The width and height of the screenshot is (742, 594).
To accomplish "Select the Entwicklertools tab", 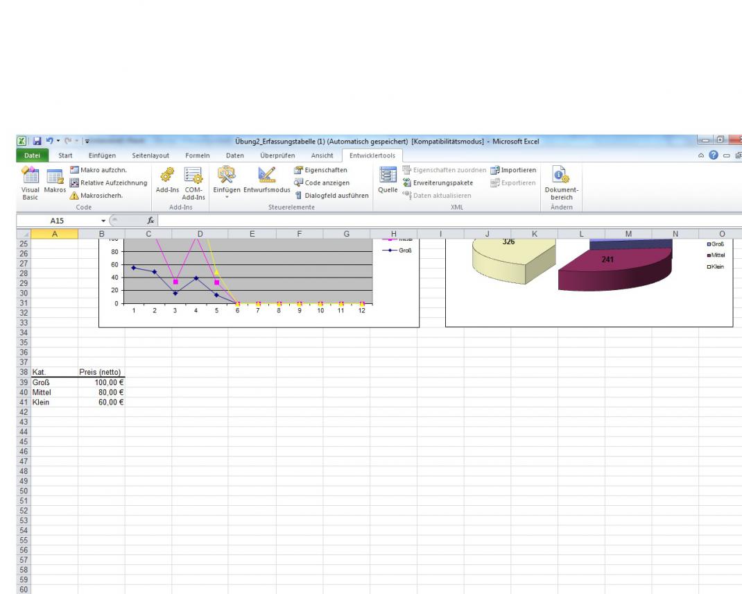I will point(372,155).
